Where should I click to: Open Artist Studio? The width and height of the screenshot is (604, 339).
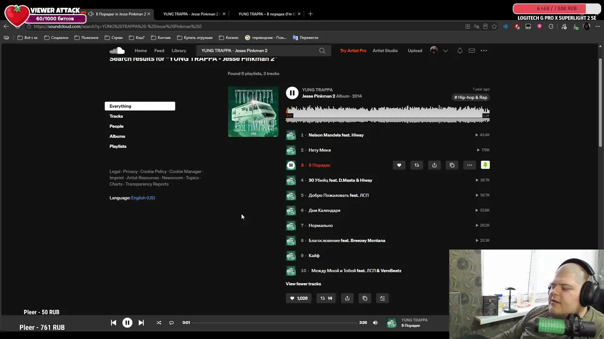(385, 50)
